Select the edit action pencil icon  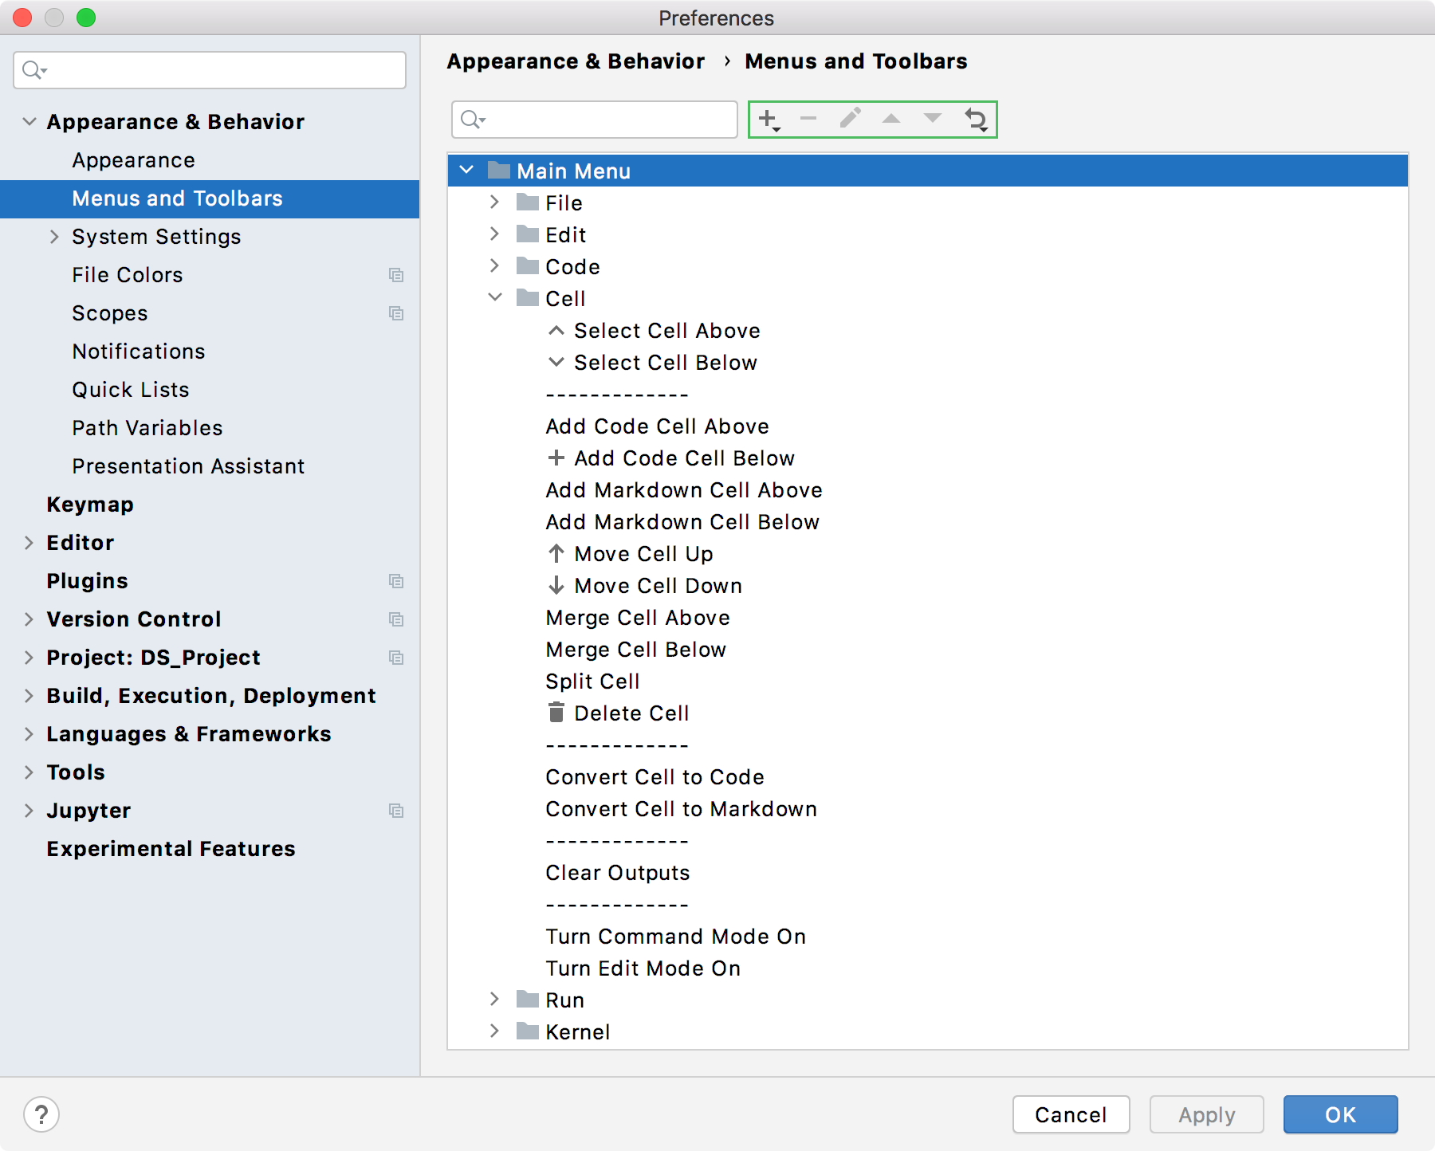851,118
